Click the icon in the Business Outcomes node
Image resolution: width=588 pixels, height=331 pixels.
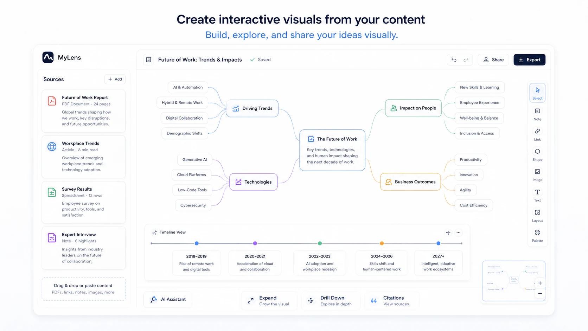point(388,182)
